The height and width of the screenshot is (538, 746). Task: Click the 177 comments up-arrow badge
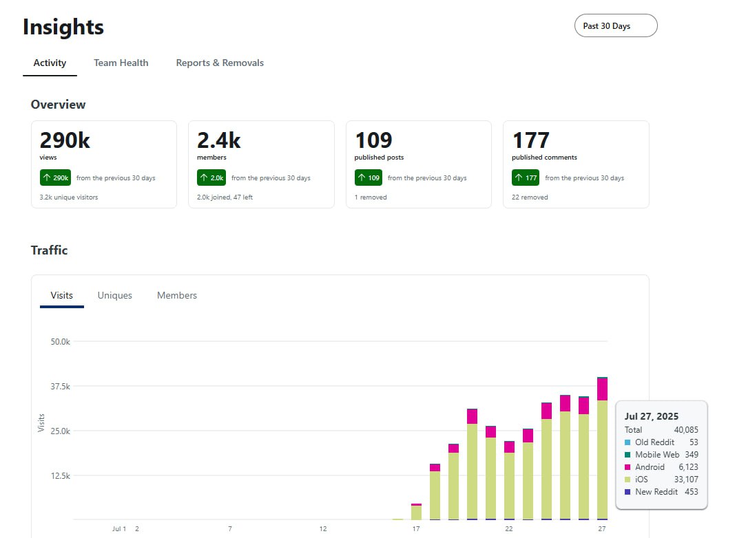tap(526, 177)
